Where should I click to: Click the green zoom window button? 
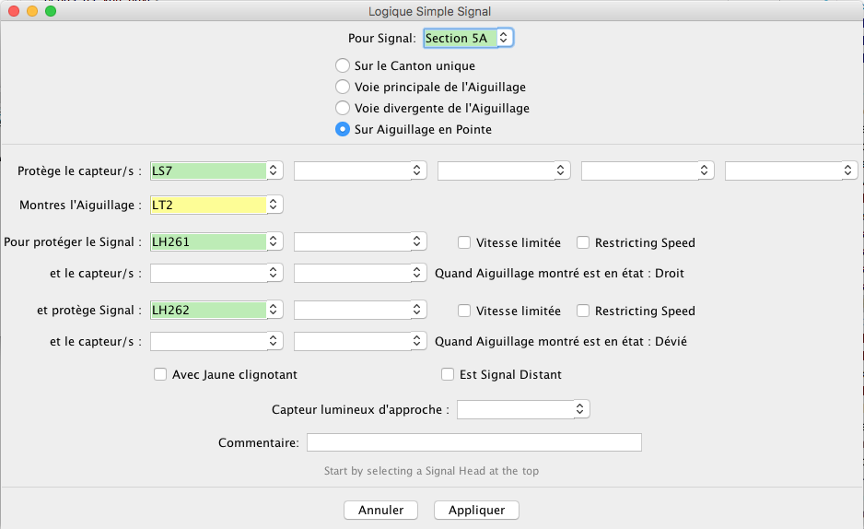(51, 11)
